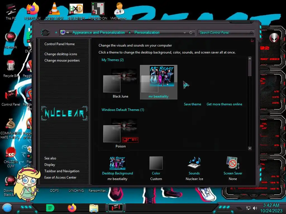This screenshot has width=286, height=214.
Task: Open Change mouse pointers link
Action: 62,60
